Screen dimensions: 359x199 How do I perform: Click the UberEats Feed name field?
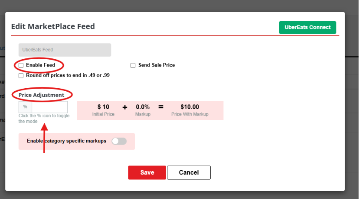65,50
